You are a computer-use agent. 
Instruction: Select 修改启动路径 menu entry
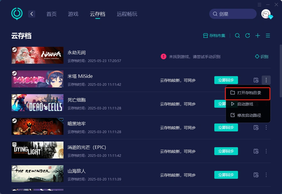click(x=248, y=115)
